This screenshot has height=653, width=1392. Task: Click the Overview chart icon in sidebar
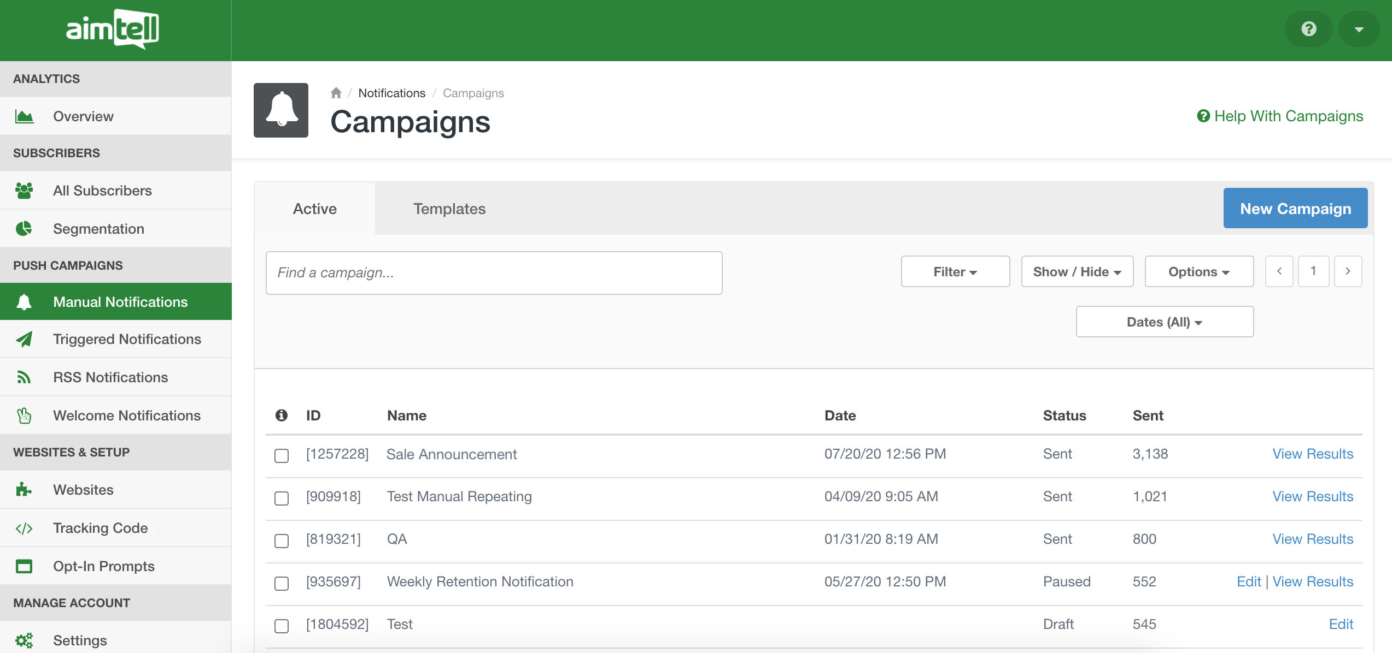(x=24, y=116)
